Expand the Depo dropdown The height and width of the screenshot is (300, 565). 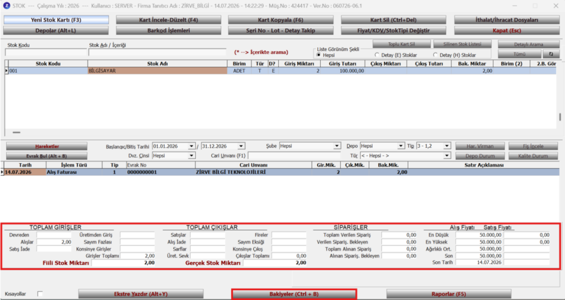click(401, 146)
